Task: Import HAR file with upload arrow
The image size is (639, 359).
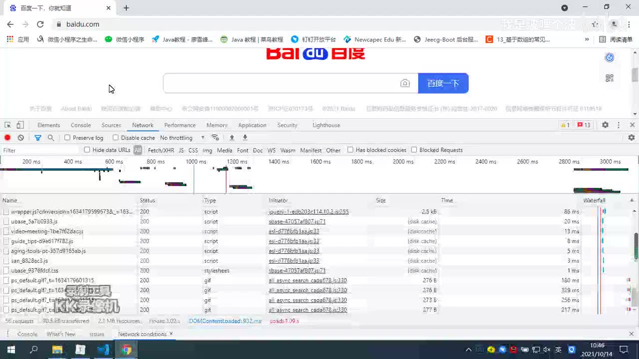Action: point(232,138)
